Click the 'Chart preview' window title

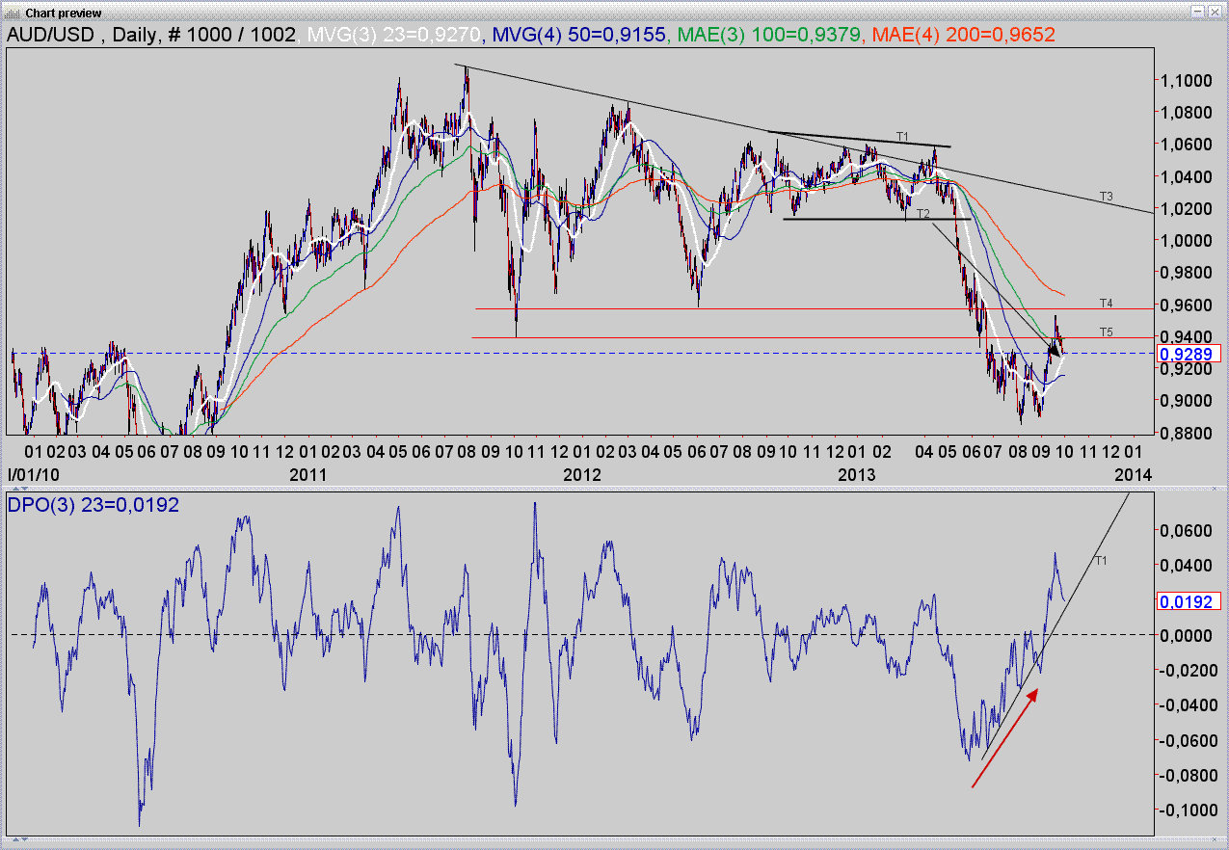pos(64,13)
